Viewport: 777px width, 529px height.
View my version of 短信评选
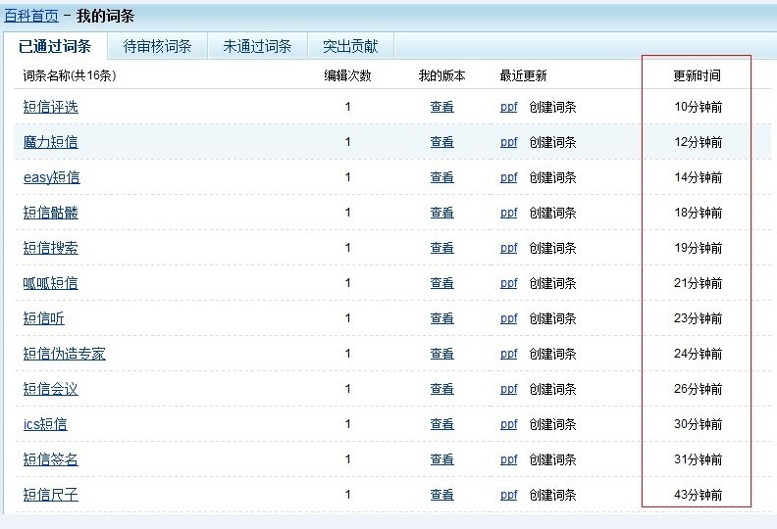click(x=441, y=107)
